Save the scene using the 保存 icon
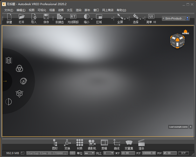 coord(46,19)
